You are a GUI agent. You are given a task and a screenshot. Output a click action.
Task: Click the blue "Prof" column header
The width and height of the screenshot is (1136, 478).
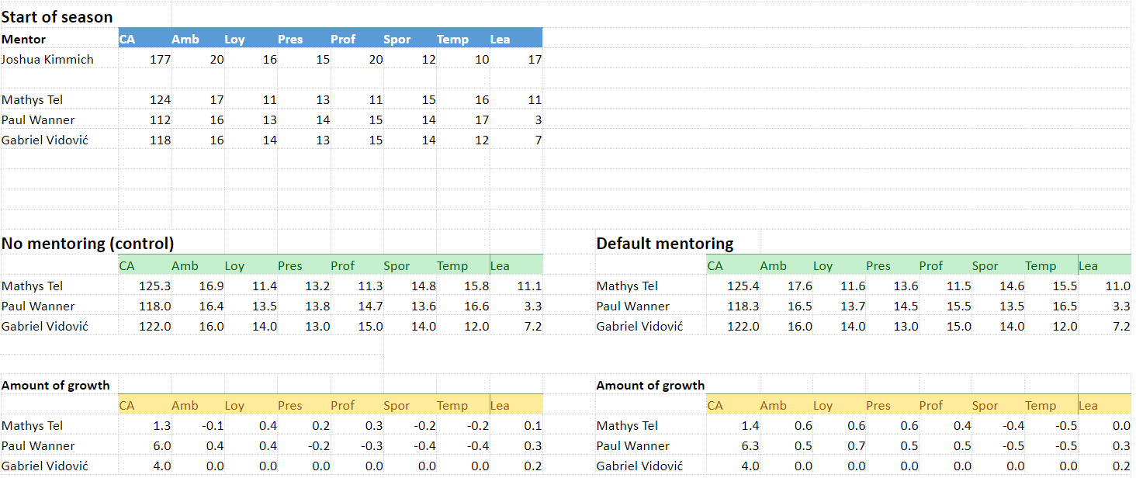point(343,39)
